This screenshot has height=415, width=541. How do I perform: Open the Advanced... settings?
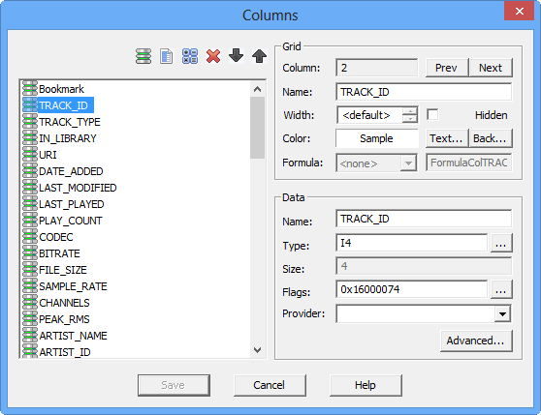click(476, 341)
